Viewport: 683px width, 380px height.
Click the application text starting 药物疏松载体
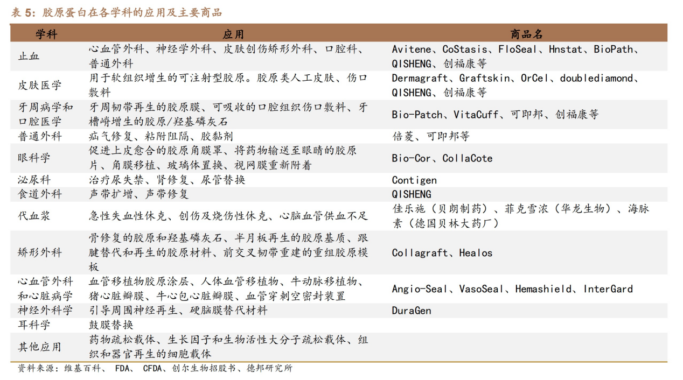228,347
